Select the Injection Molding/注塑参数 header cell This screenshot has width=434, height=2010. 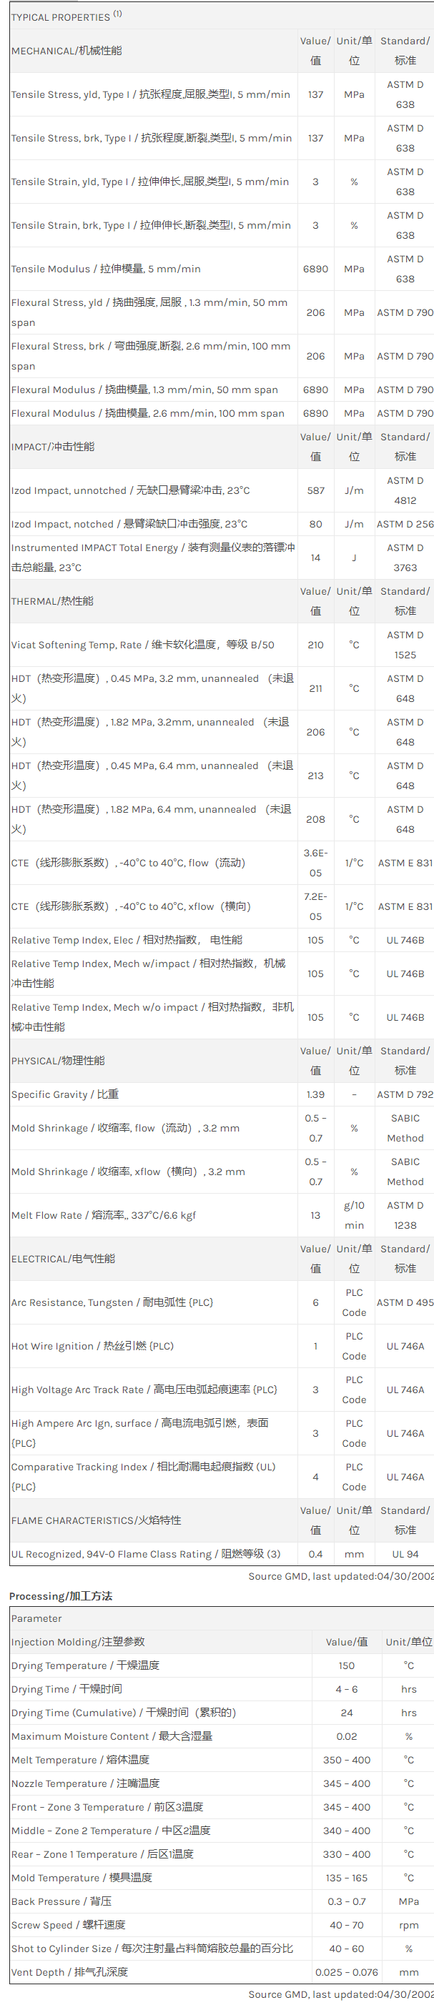coord(78,1643)
